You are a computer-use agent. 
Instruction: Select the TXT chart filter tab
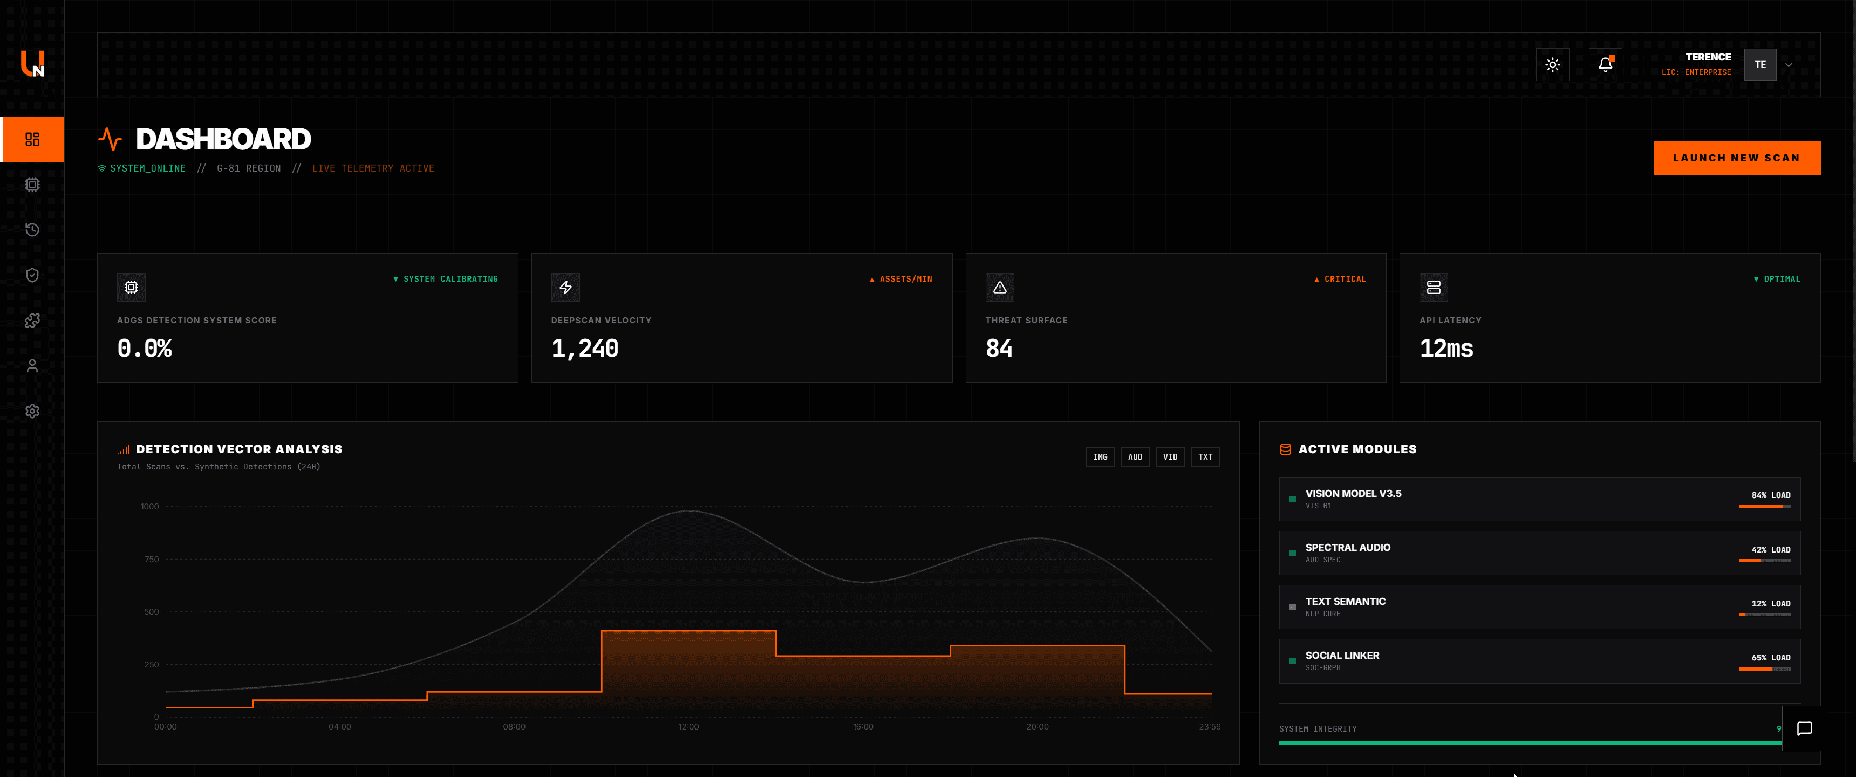click(x=1205, y=457)
